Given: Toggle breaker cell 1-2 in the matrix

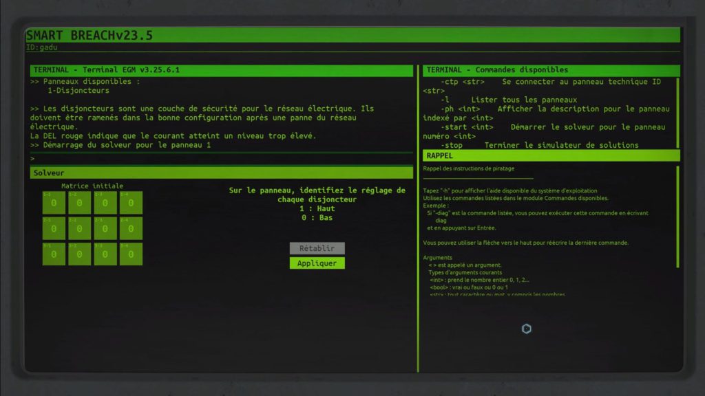Looking at the screenshot, I should tap(80, 203).
